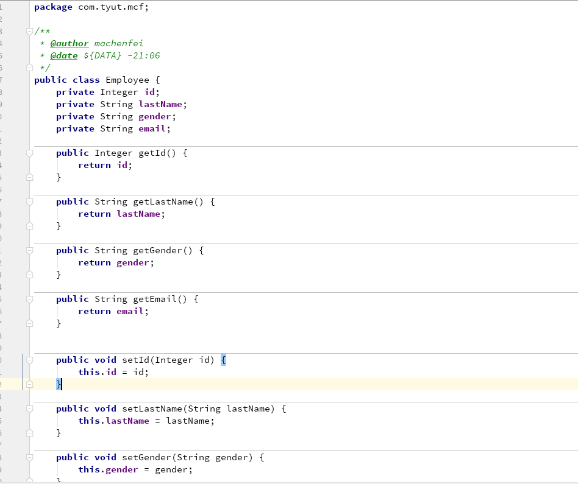Click the 'this.id = id;' assignment

point(113,372)
